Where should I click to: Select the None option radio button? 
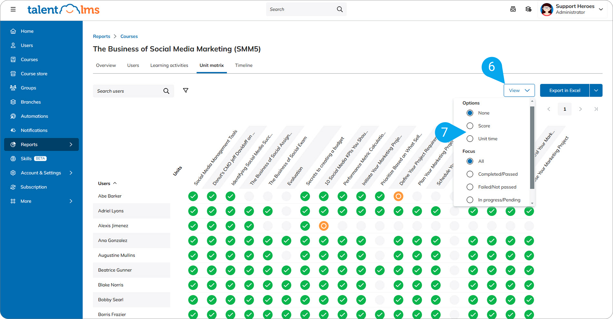(470, 113)
